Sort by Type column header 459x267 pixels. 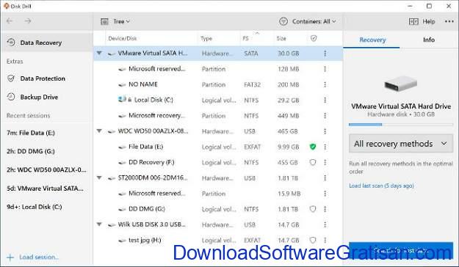[206, 38]
